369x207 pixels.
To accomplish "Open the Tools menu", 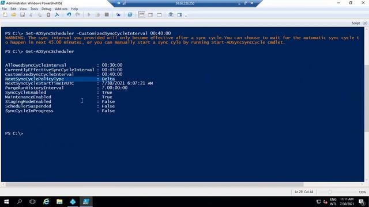I will 34,9.
